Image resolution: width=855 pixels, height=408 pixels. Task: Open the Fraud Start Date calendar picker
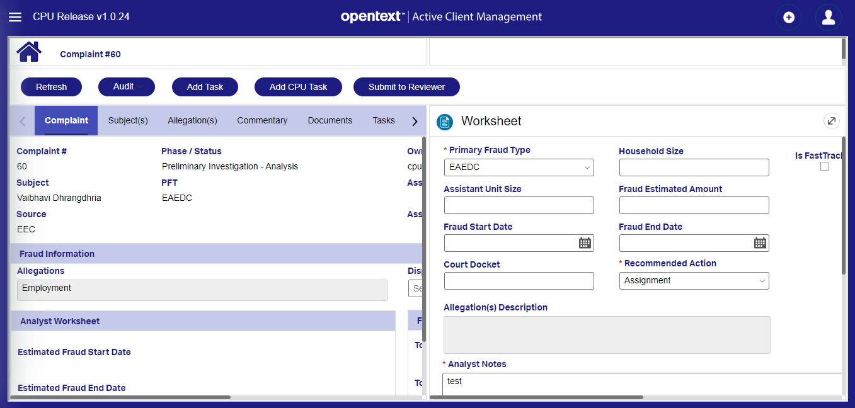click(x=585, y=243)
